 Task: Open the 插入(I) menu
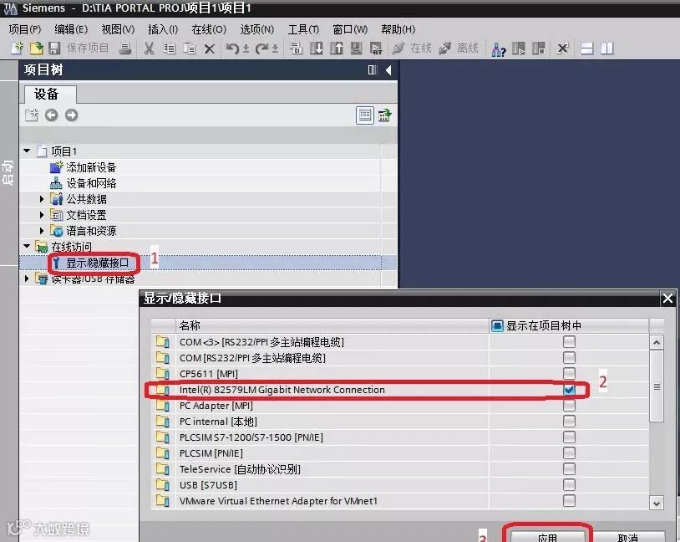pyautogui.click(x=163, y=29)
